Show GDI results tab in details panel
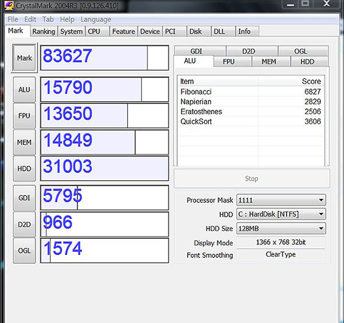Screen dimensions: 344x323 200,51
